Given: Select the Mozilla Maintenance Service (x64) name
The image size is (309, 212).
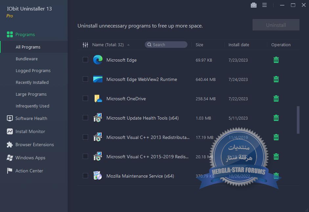Looking at the screenshot, I should [x=140, y=176].
